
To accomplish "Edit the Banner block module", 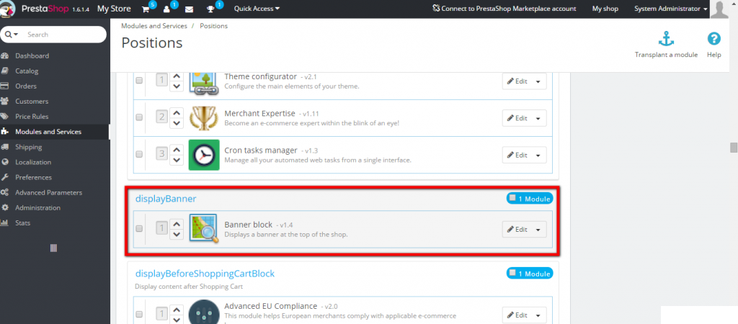I will (x=517, y=230).
